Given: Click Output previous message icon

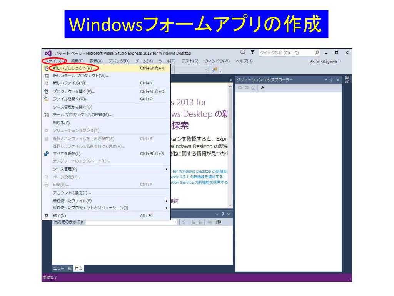Looking at the screenshot, I should click(x=194, y=222).
